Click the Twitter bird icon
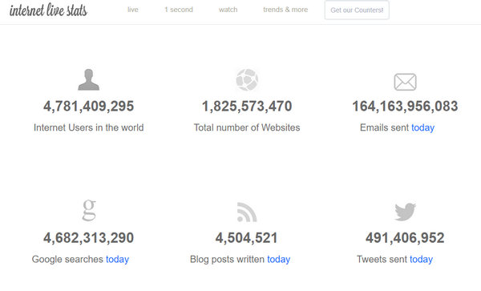 pyautogui.click(x=405, y=212)
